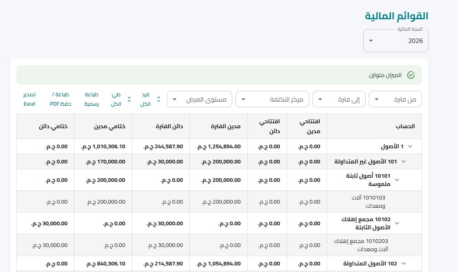Click the 1,254,894.00 value in الأصول row
This screenshot has height=272, width=458.
[x=219, y=147]
